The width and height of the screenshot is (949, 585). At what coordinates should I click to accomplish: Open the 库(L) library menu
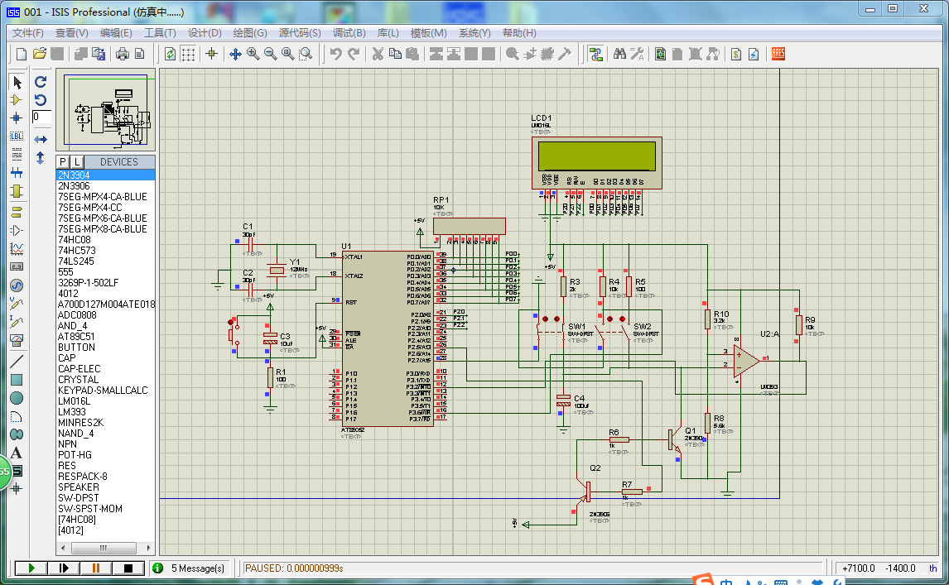pos(388,33)
